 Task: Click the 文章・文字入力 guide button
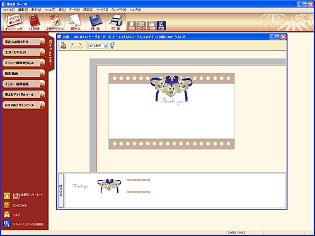[24, 52]
